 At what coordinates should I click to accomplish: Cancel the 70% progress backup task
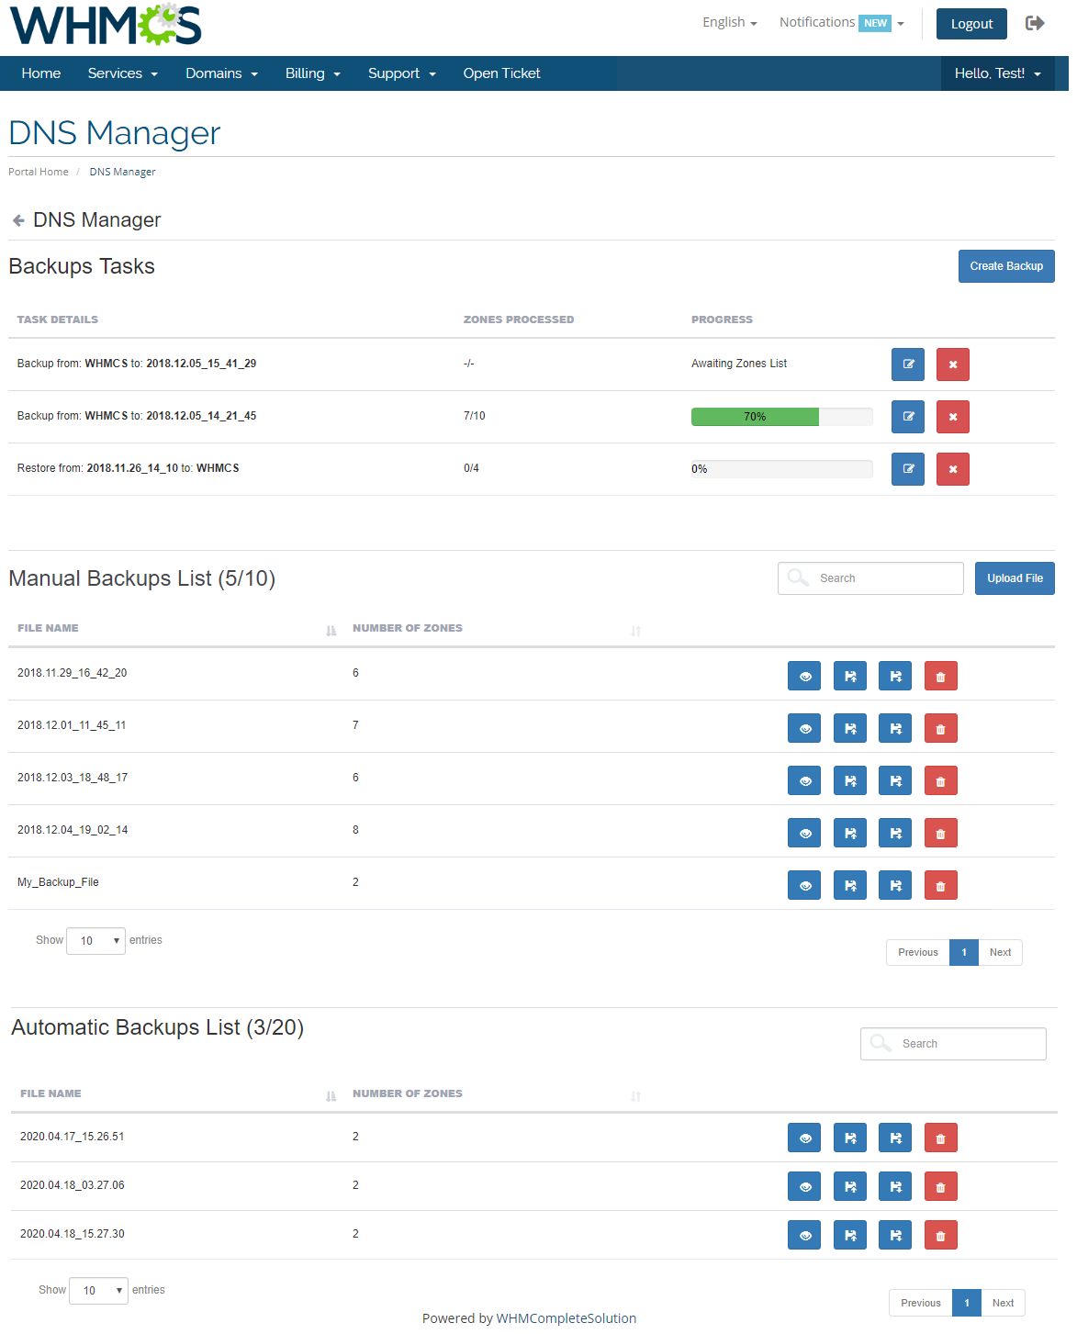[x=952, y=417]
